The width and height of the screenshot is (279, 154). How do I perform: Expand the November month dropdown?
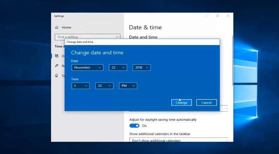tap(87, 68)
